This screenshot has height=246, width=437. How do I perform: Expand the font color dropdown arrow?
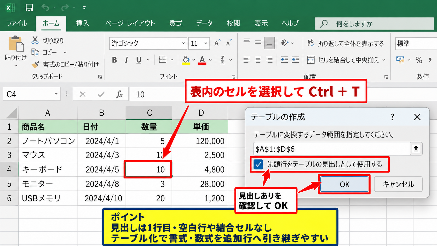click(x=210, y=60)
